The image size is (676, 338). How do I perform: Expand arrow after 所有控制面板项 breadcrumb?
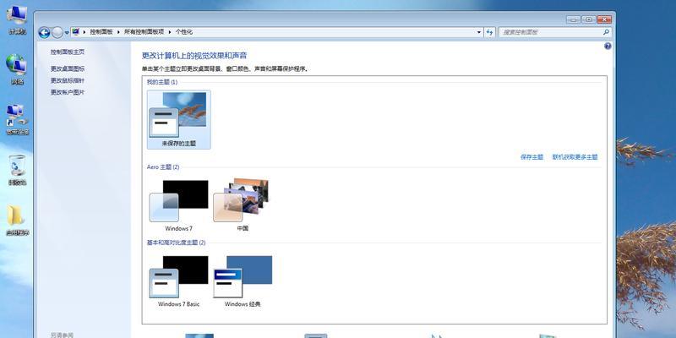[x=170, y=32]
